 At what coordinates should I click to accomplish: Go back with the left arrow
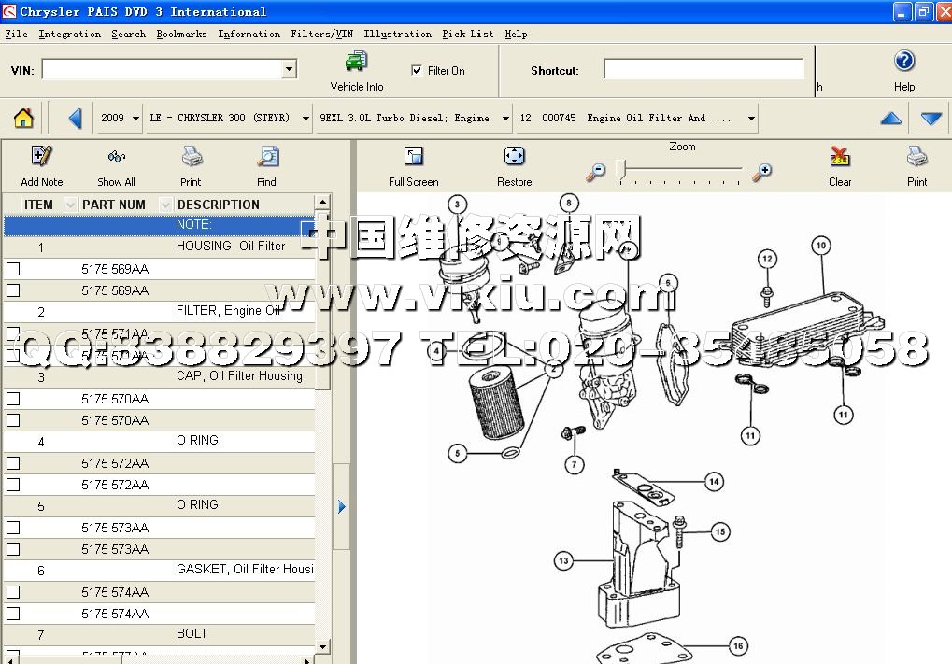pos(76,119)
